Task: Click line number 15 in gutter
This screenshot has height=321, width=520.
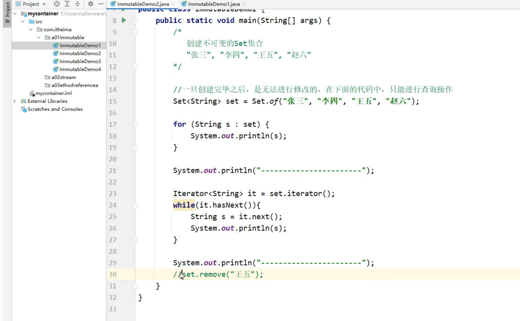Action: coord(113,101)
